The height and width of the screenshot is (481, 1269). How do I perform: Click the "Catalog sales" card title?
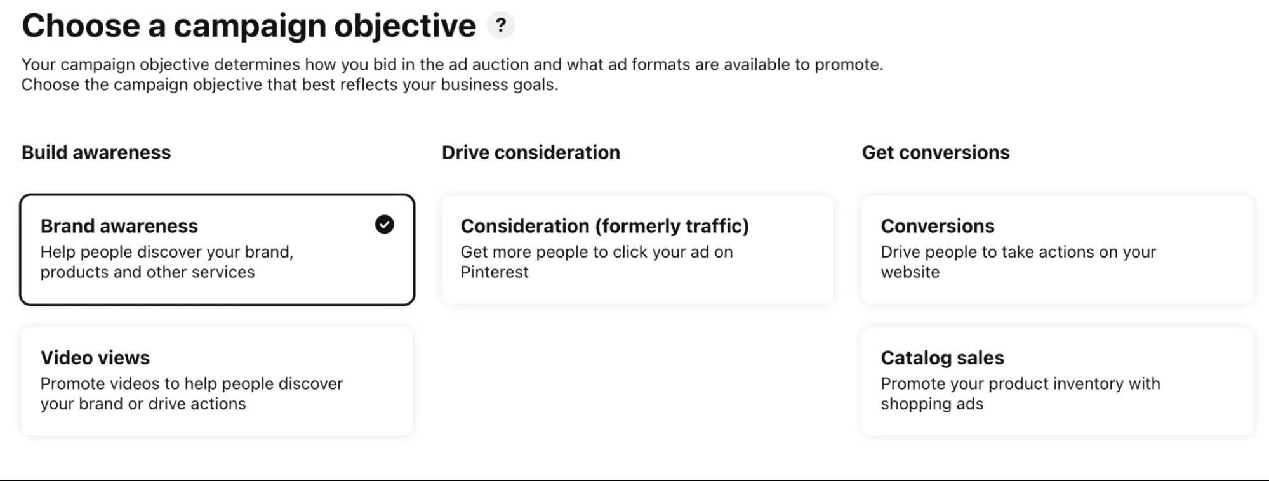click(x=942, y=358)
